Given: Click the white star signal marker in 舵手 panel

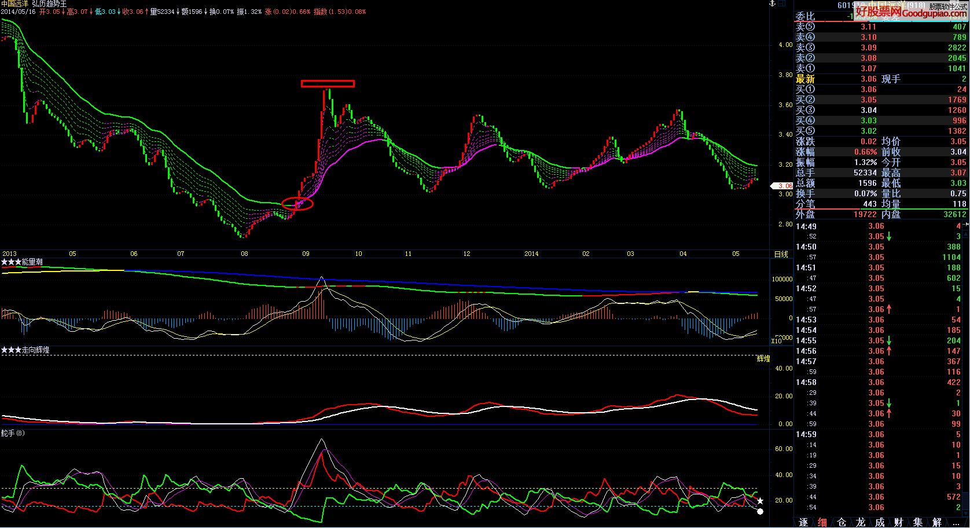Looking at the screenshot, I should coord(760,501).
